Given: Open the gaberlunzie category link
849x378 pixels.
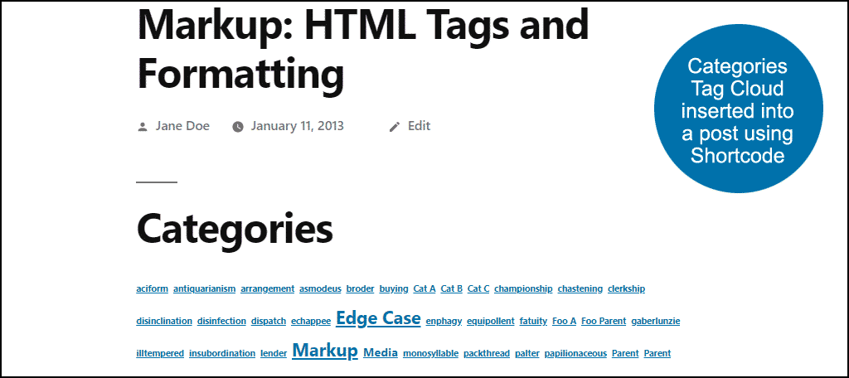Looking at the screenshot, I should click(x=656, y=321).
